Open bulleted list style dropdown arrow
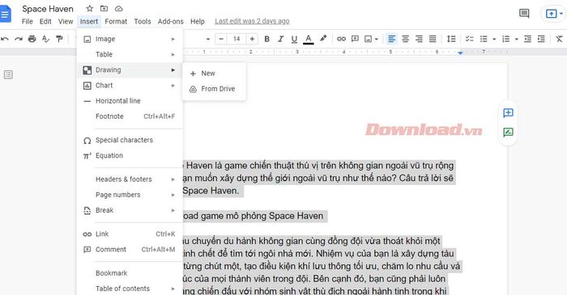 tap(494, 39)
